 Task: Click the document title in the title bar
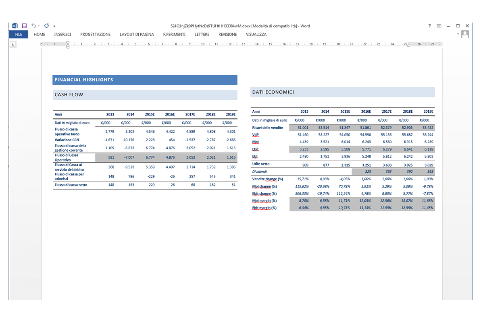tap(240, 26)
